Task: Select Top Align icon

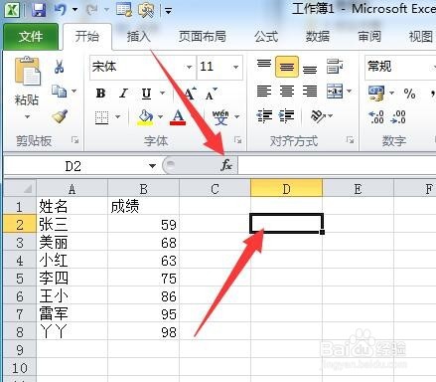Action: 264,64
